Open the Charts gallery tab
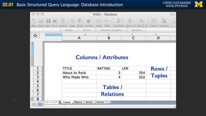This screenshot has height=116, width=206. pyautogui.click(x=87, y=30)
